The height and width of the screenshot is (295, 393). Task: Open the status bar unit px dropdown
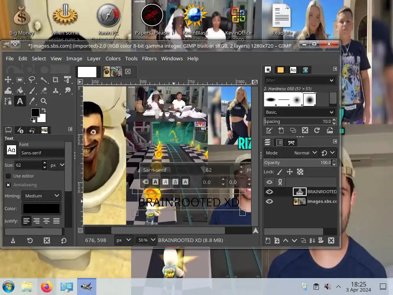click(124, 240)
